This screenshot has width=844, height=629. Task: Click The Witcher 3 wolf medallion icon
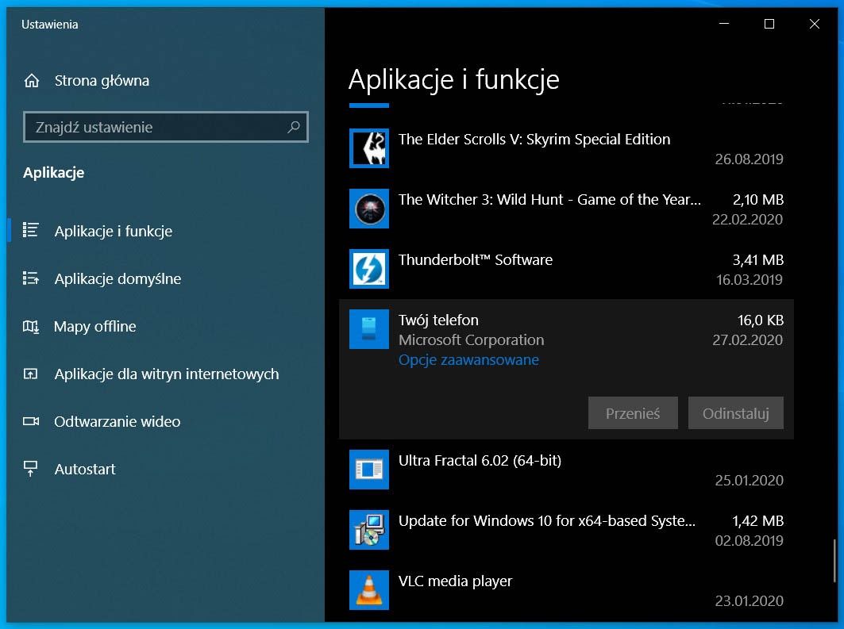(x=369, y=209)
